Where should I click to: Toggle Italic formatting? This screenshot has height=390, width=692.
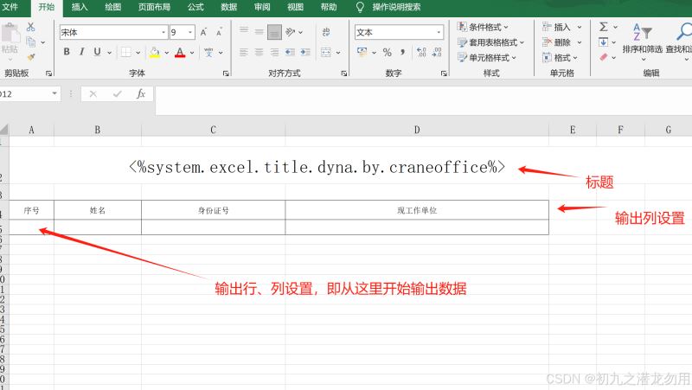click(81, 52)
